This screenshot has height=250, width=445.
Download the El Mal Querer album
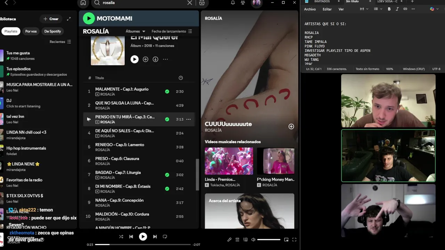click(155, 59)
